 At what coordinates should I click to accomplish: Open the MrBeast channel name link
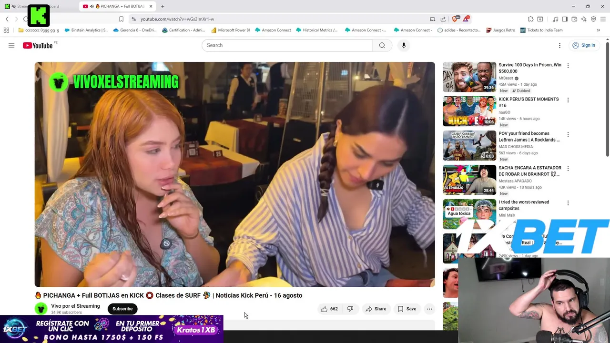(506, 78)
